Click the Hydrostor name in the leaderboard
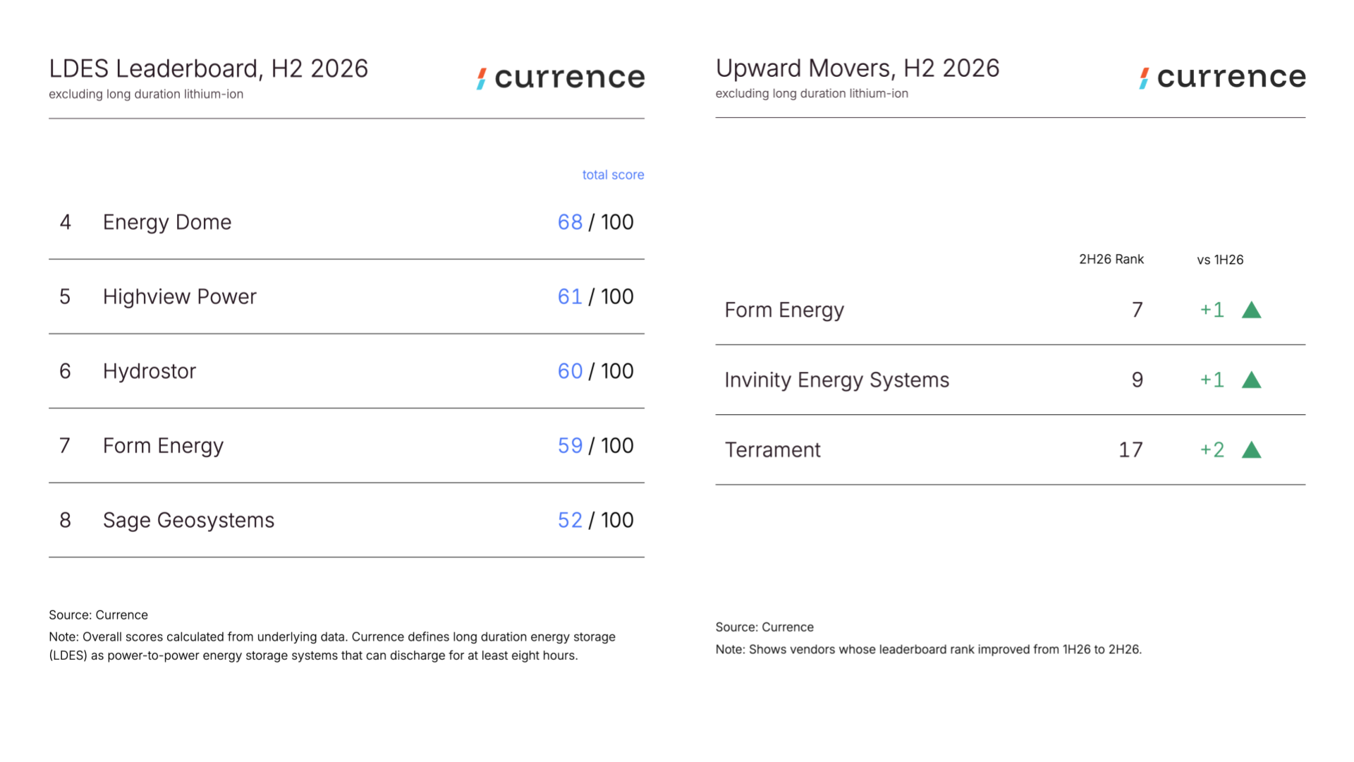Viewport: 1354px width, 762px height. (150, 371)
